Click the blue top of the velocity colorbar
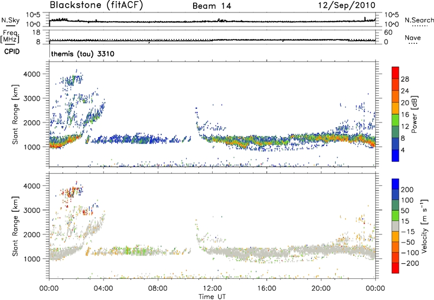 pyautogui.click(x=395, y=184)
